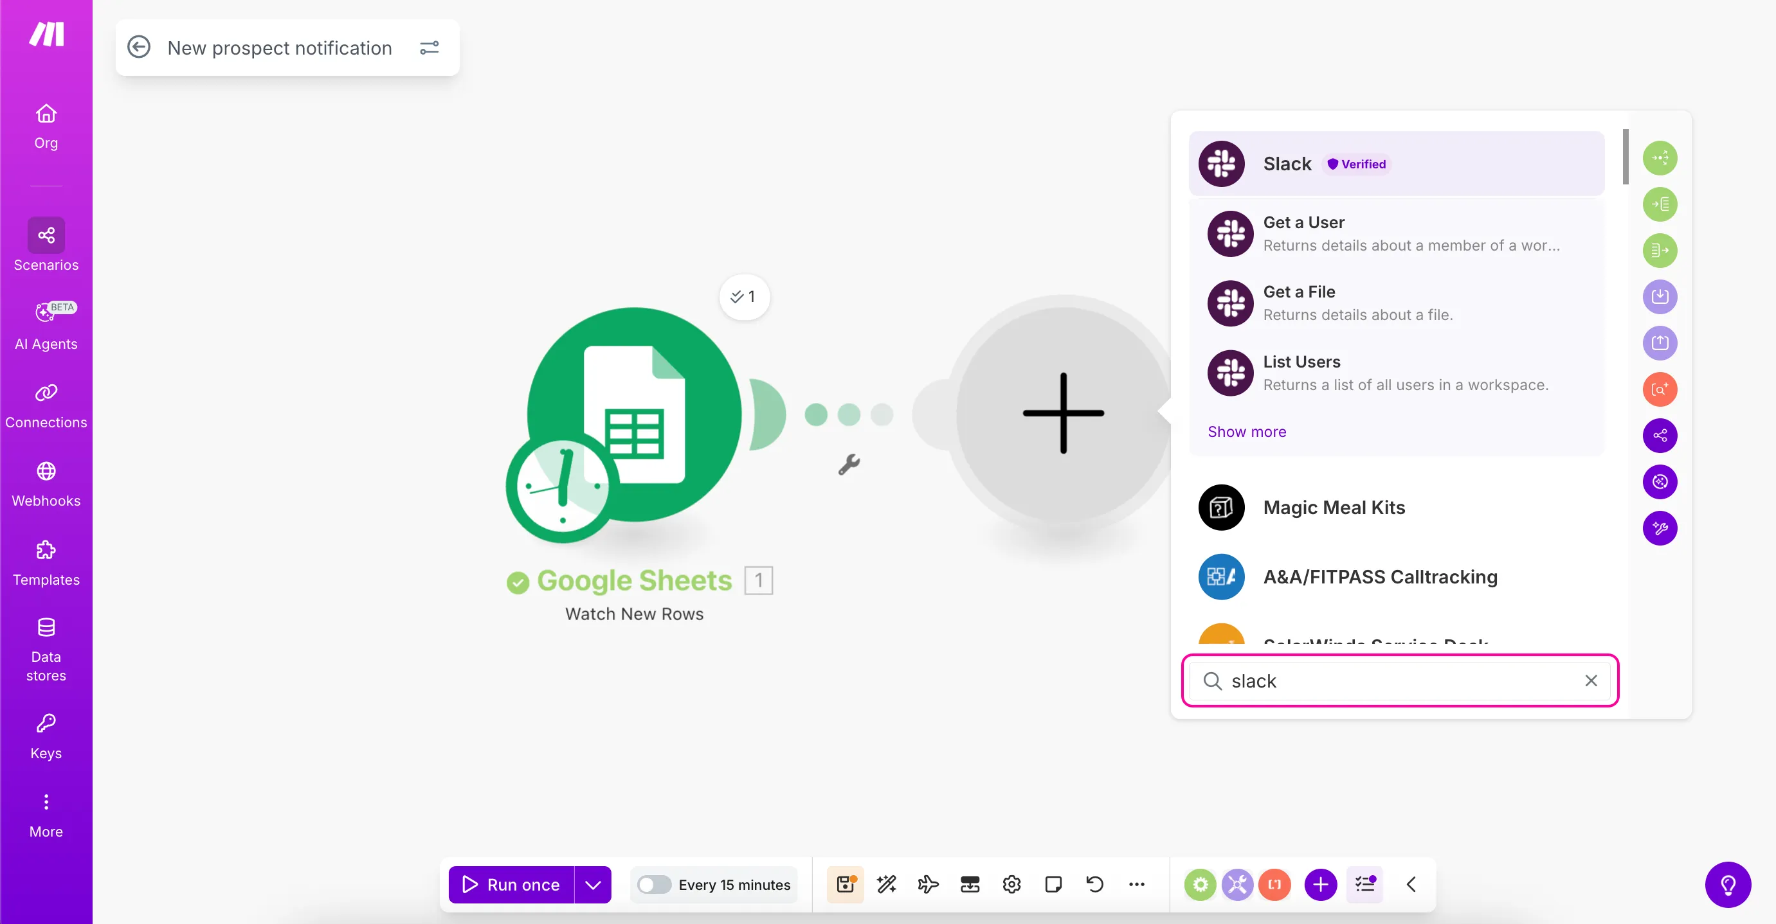Click the purple upload-tray tool icon
Screen dimensions: 1776x924
point(1660,342)
